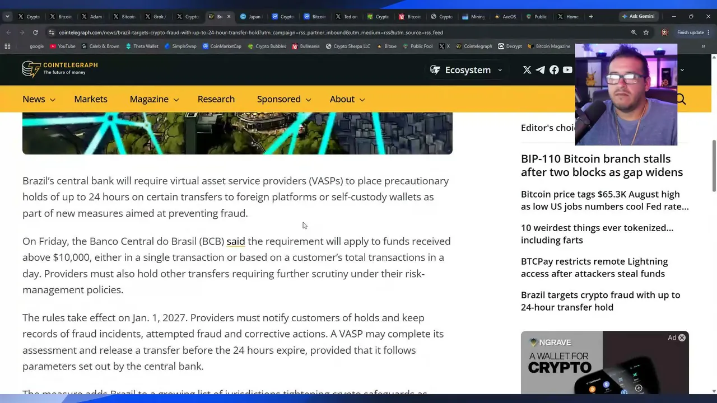Switch to the Adam tab
Image resolution: width=717 pixels, height=403 pixels.
(92, 17)
